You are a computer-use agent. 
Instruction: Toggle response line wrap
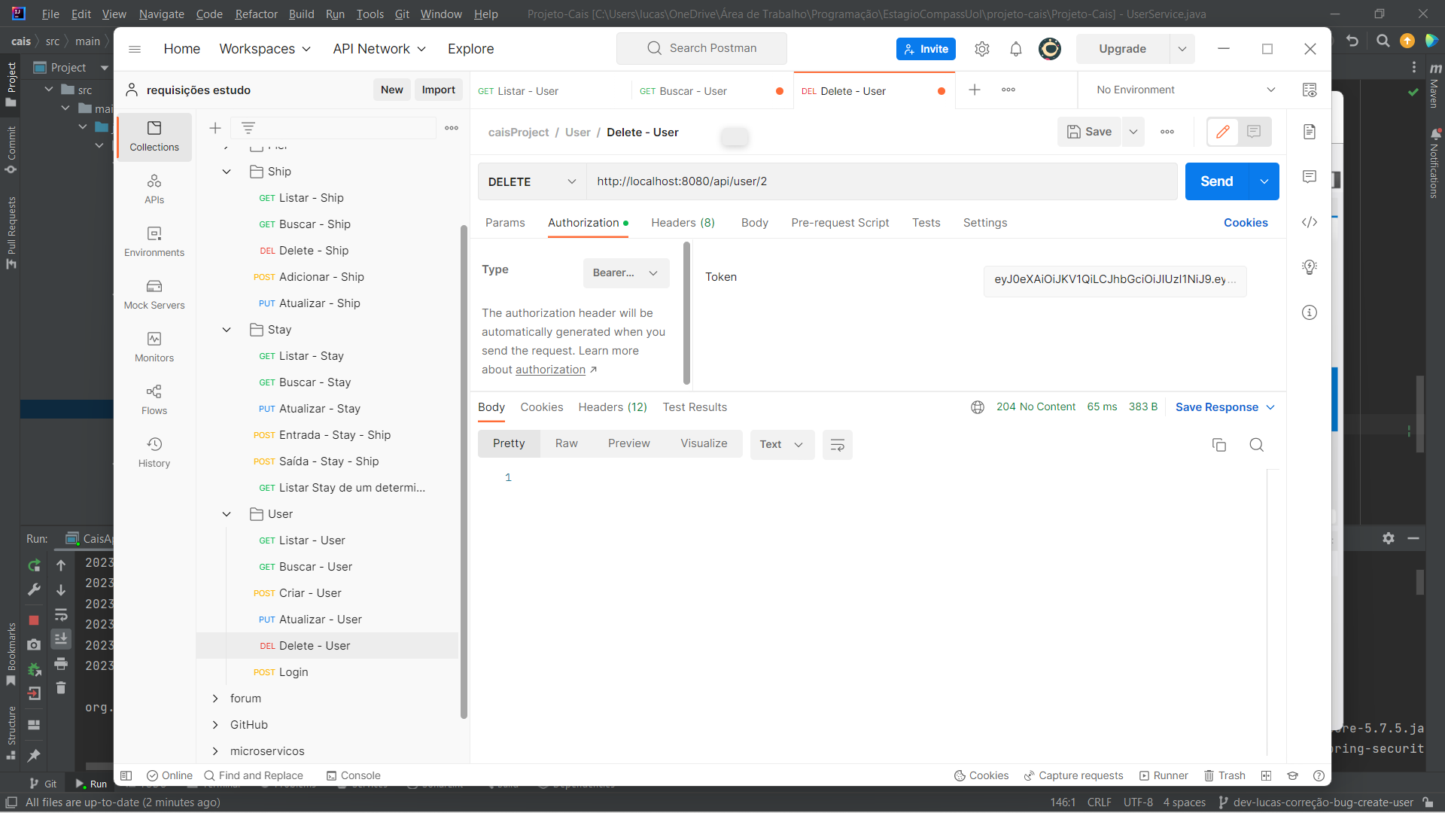click(837, 445)
